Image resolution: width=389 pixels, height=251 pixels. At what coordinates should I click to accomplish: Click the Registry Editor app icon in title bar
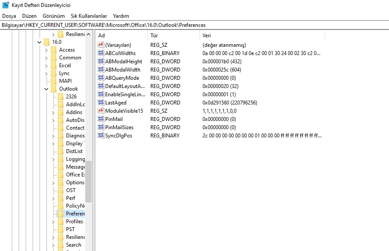(6, 5)
